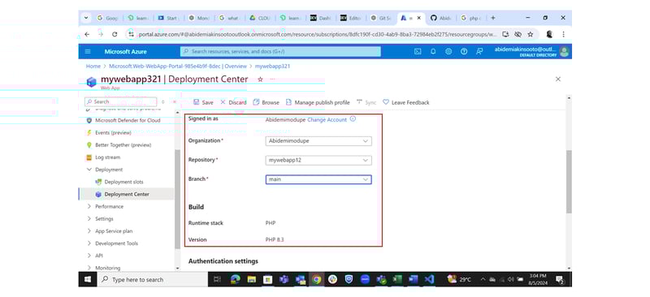Click Manage publish profile
The width and height of the screenshot is (650, 297).
(x=318, y=102)
